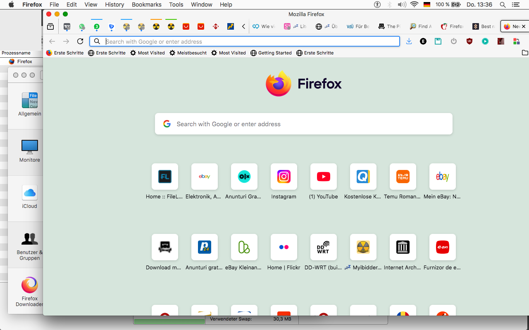Open the uBlock Origin shield icon
The height and width of the screenshot is (330, 529).
[469, 41]
